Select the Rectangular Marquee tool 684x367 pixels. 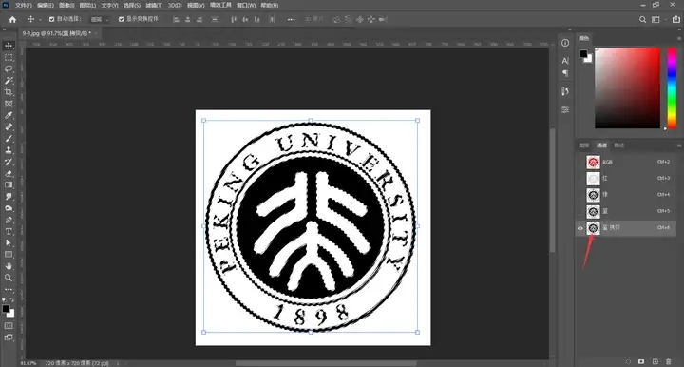(9, 58)
